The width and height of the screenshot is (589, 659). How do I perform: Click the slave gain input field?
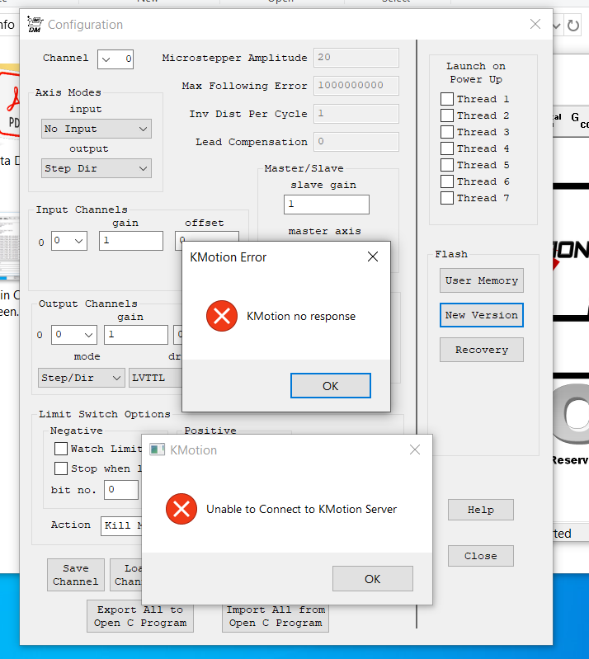point(326,204)
